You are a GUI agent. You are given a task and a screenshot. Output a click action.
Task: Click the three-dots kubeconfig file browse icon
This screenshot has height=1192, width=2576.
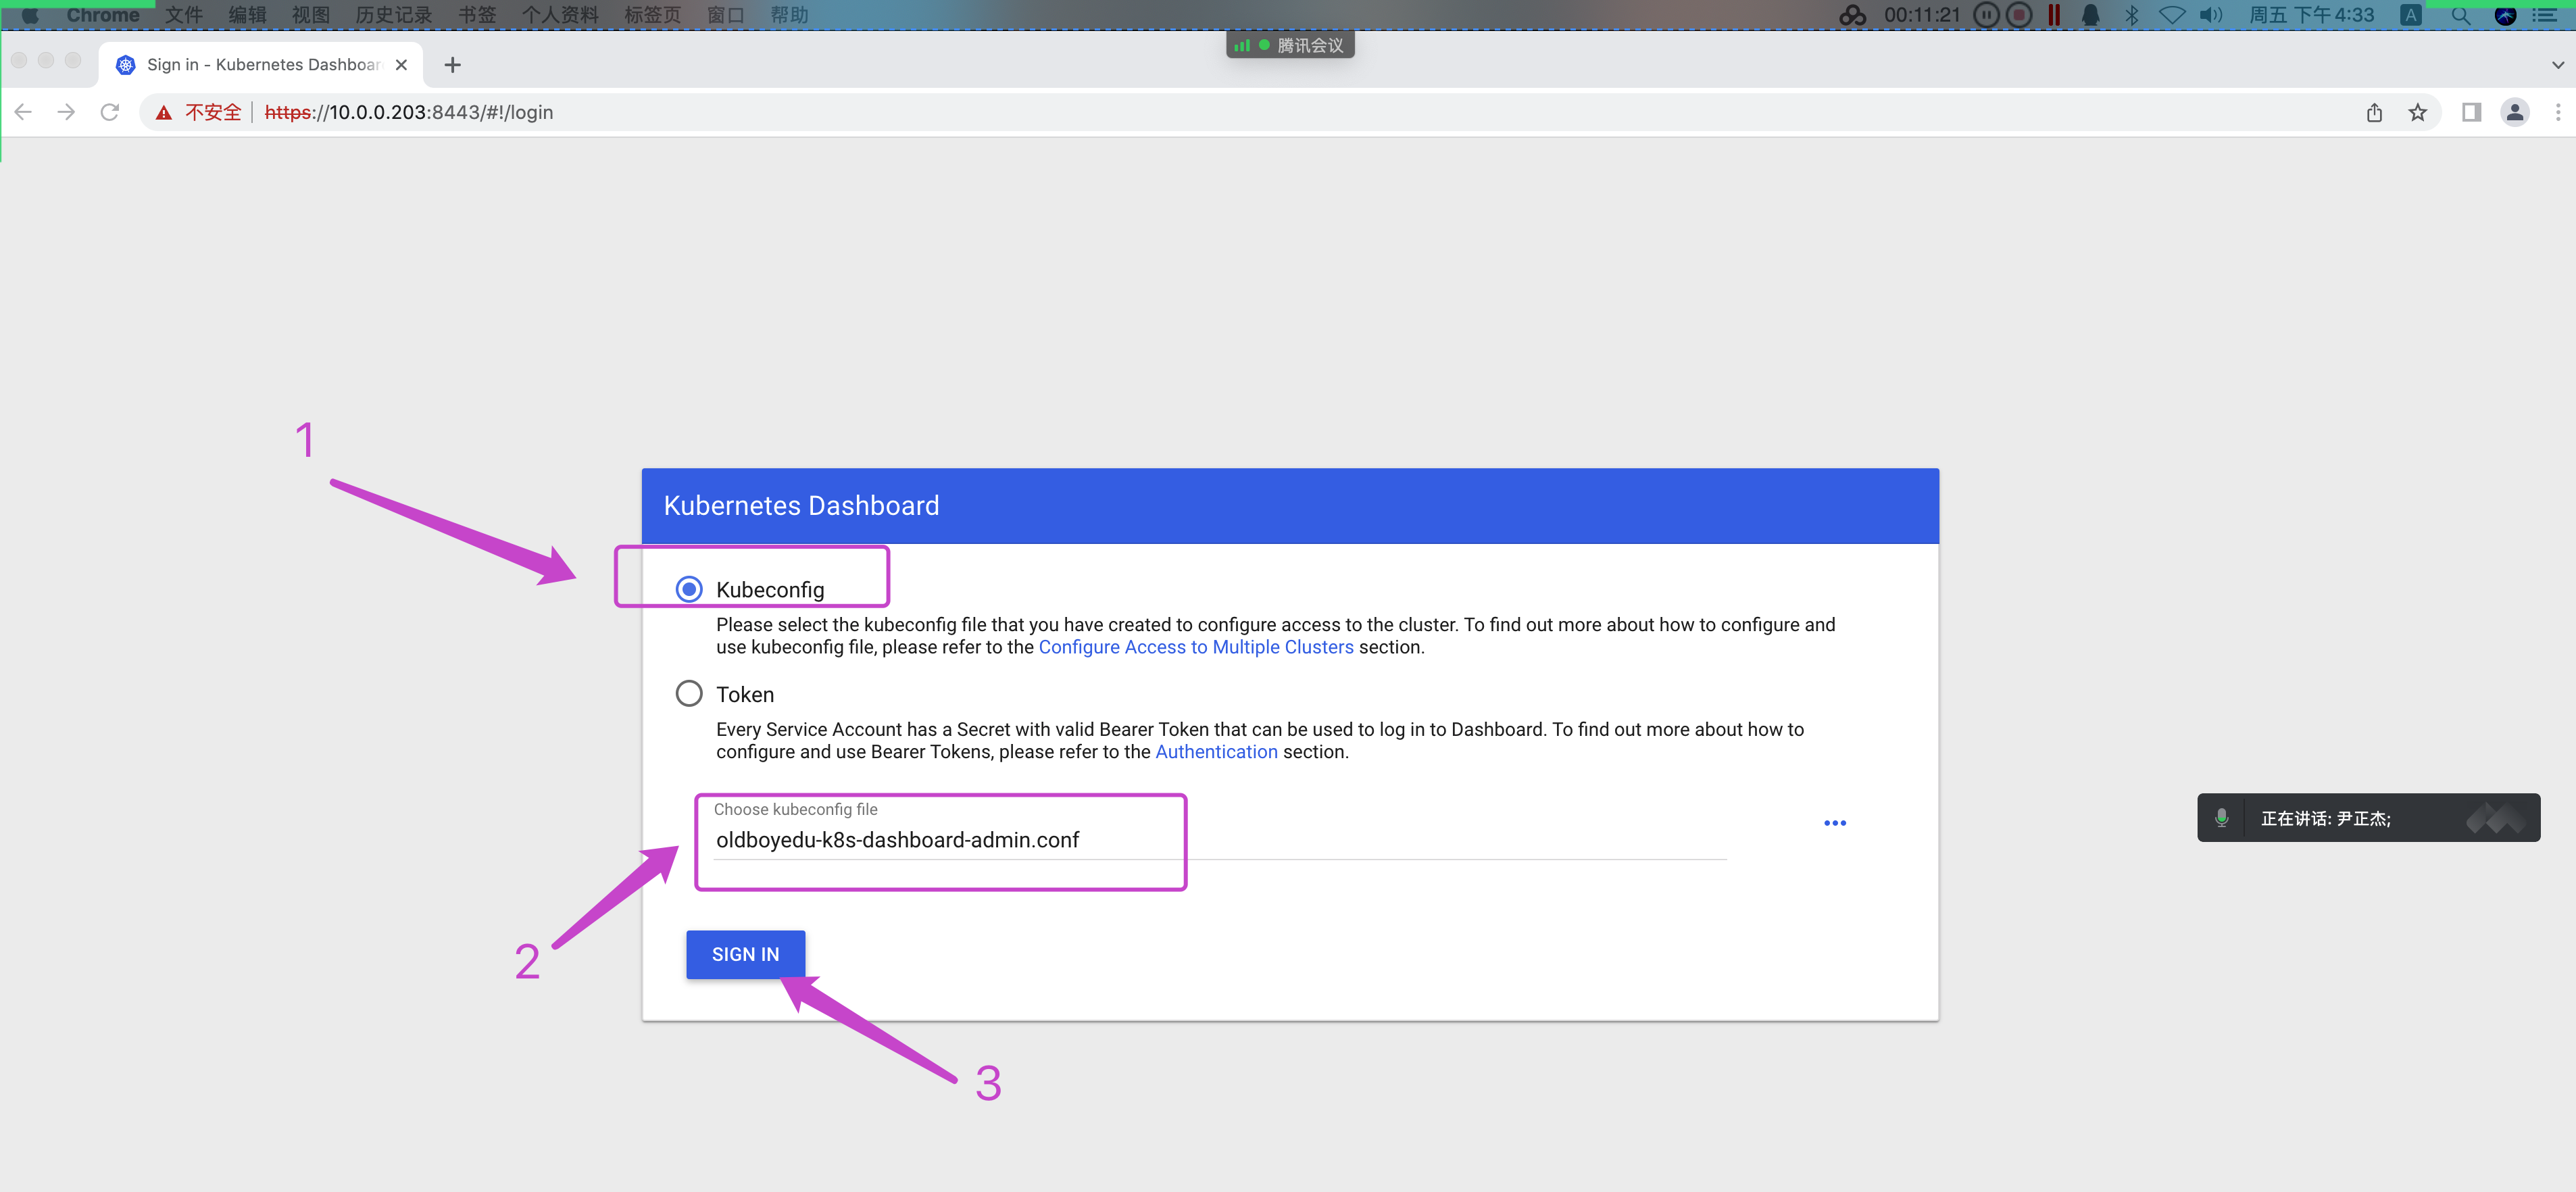[1834, 823]
